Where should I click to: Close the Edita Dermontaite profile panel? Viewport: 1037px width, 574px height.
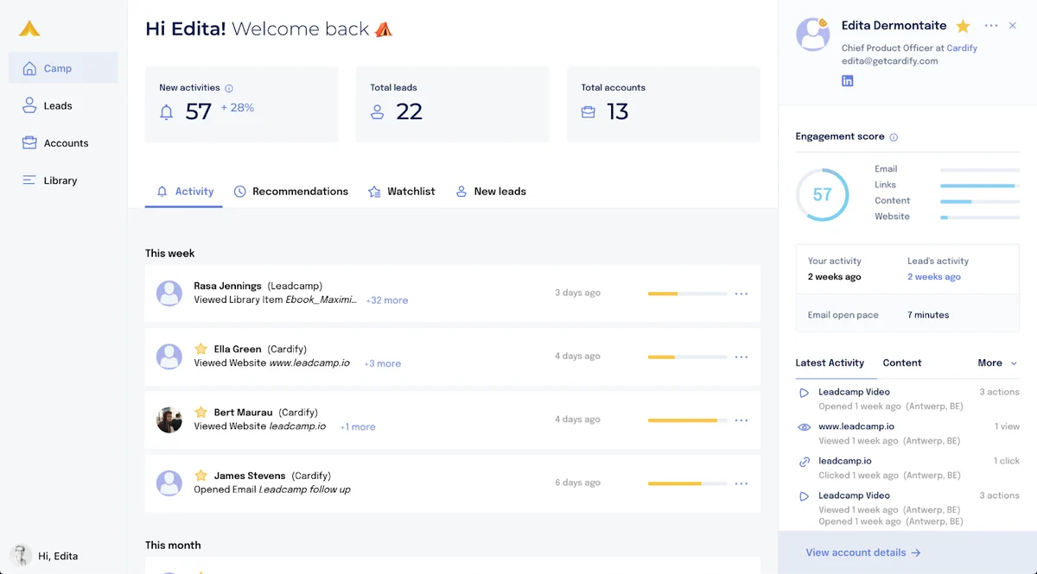click(x=1014, y=26)
